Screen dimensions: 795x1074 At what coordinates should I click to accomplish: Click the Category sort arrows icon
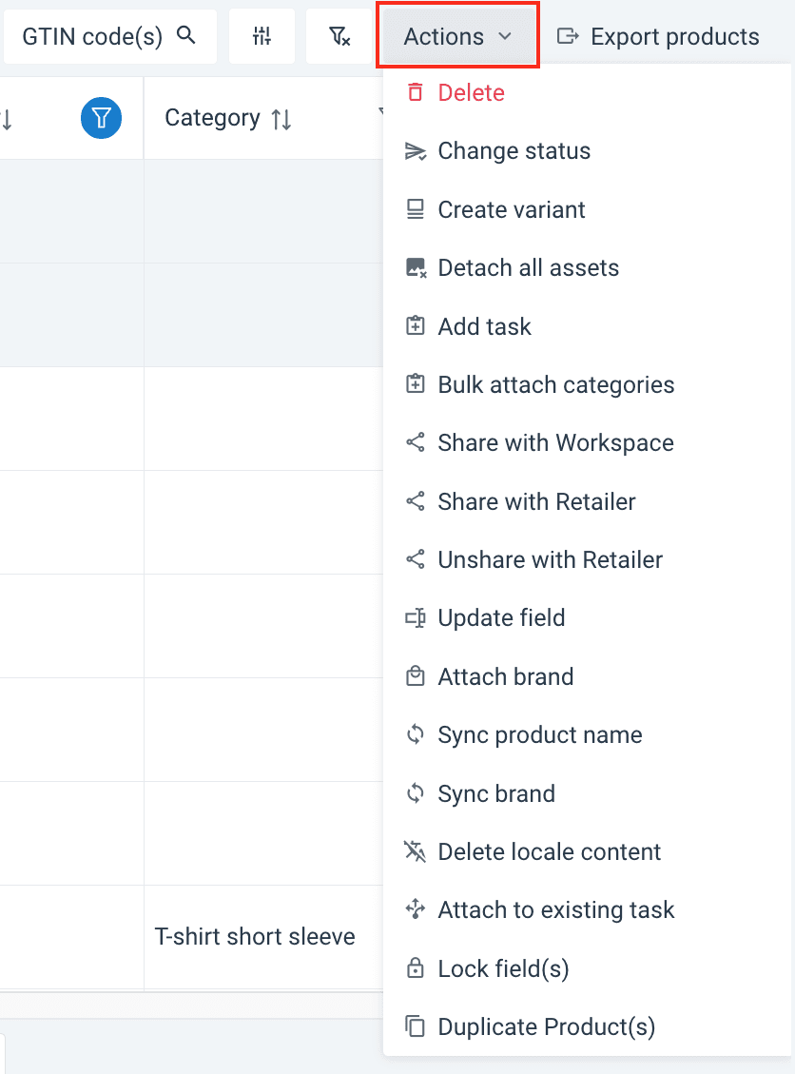point(281,119)
